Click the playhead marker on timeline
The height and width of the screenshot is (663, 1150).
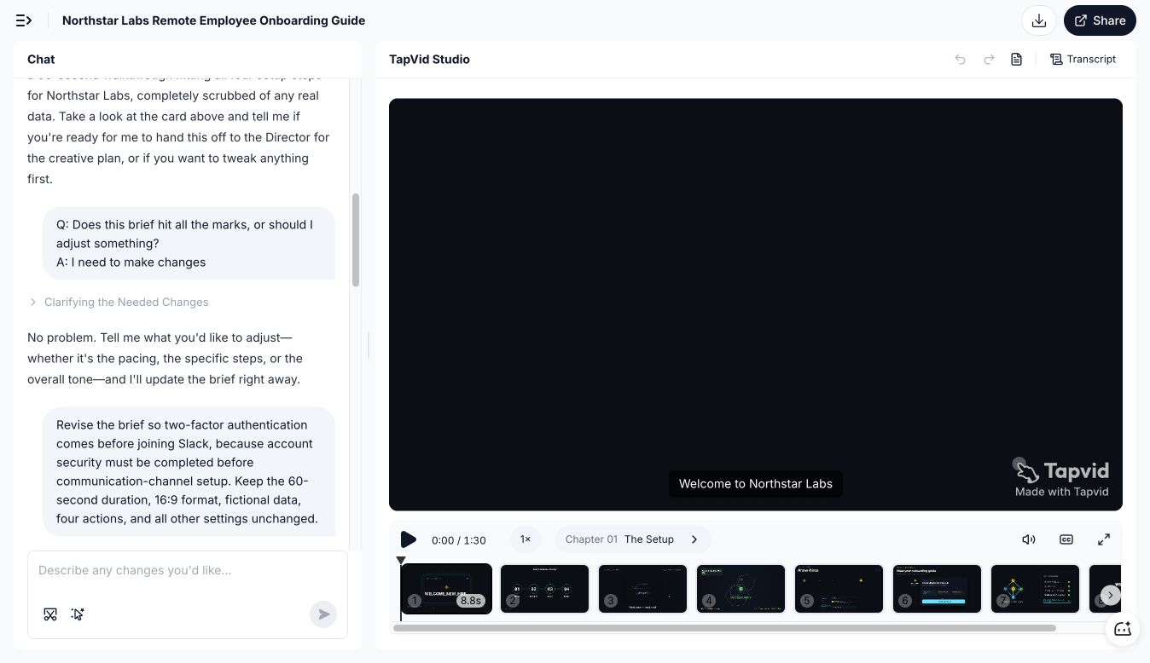(x=401, y=560)
